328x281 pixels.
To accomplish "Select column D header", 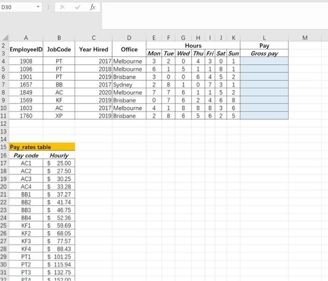I will [x=129, y=38].
